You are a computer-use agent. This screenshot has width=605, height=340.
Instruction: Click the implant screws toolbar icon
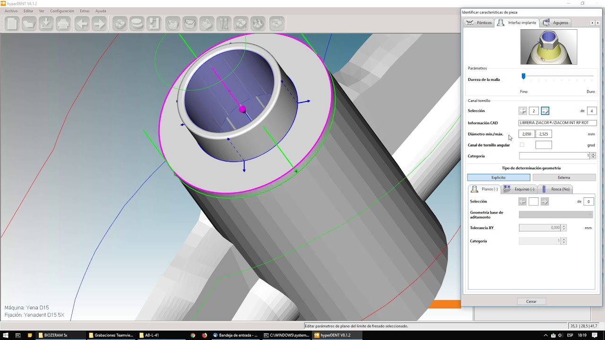[224, 24]
